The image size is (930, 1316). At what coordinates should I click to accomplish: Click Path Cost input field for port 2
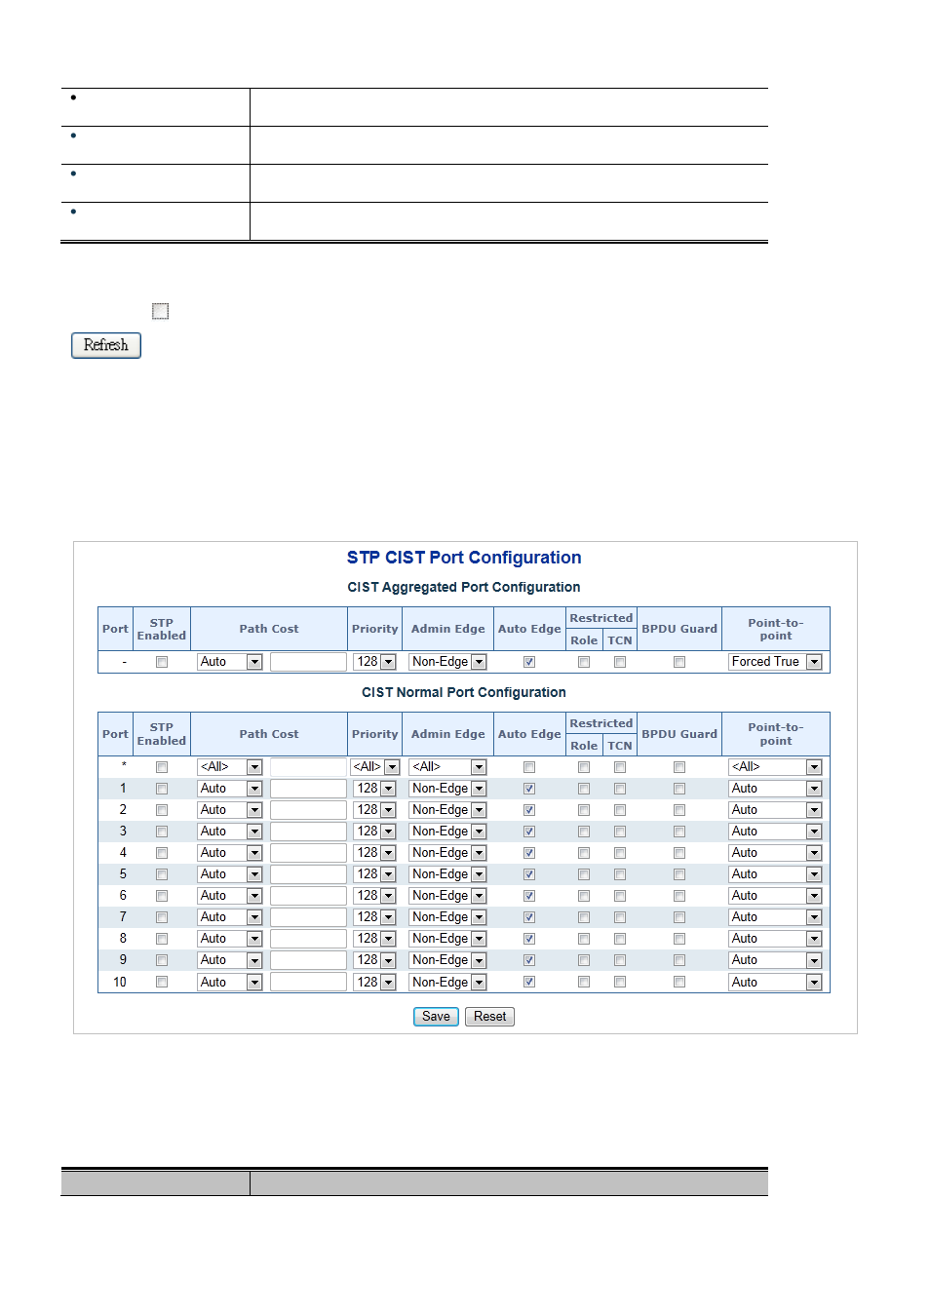tap(308, 810)
